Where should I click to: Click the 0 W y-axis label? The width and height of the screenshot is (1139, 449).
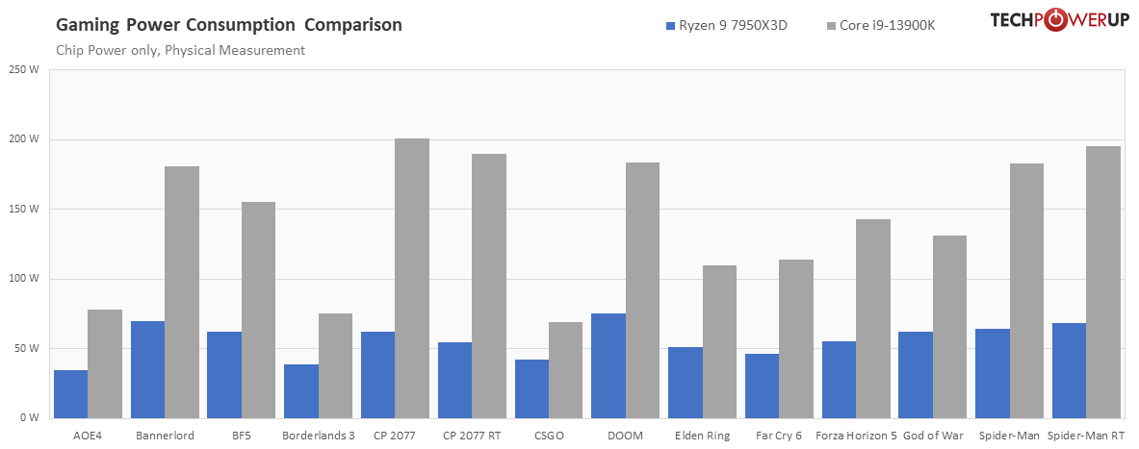pyautogui.click(x=30, y=418)
